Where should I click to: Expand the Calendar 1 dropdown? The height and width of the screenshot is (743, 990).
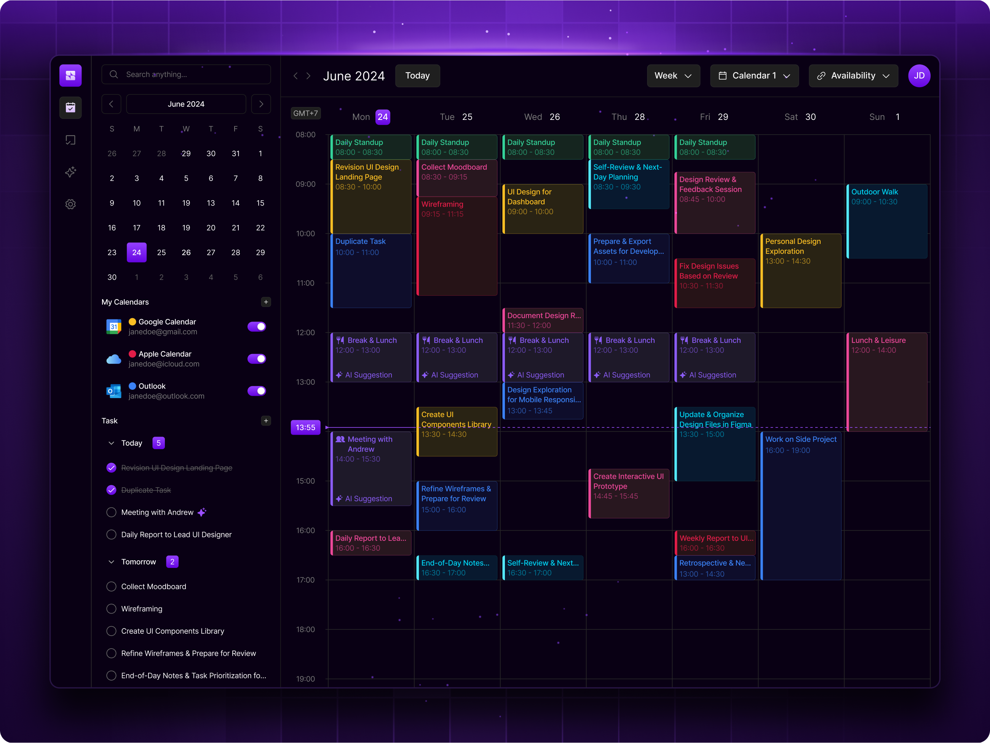[x=754, y=76]
